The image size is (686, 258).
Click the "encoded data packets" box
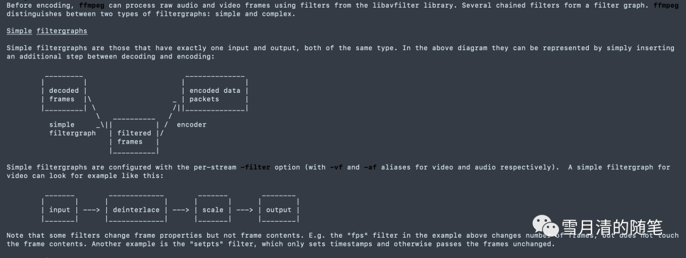pos(215,95)
